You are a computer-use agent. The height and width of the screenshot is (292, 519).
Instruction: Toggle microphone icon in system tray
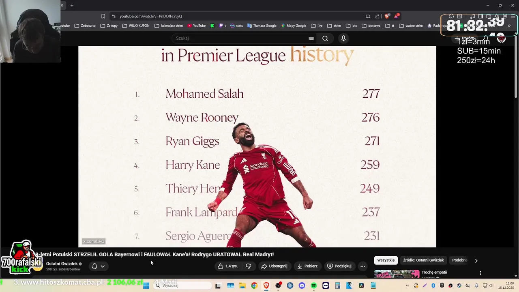tap(476, 286)
